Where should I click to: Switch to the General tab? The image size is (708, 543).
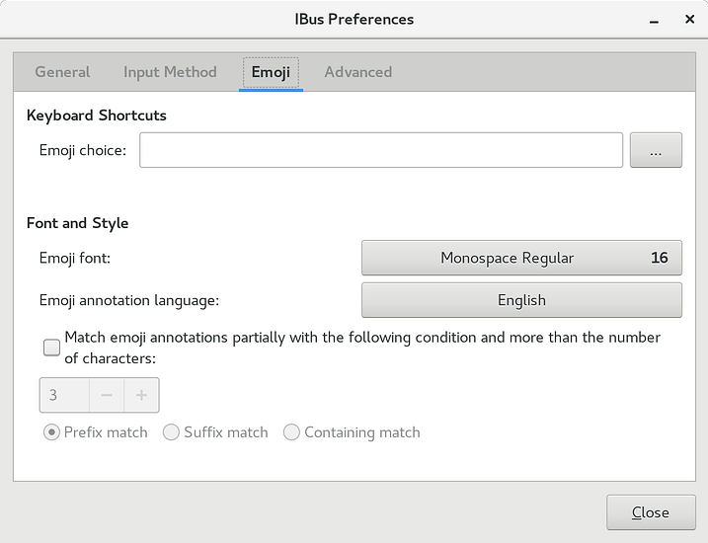point(62,72)
